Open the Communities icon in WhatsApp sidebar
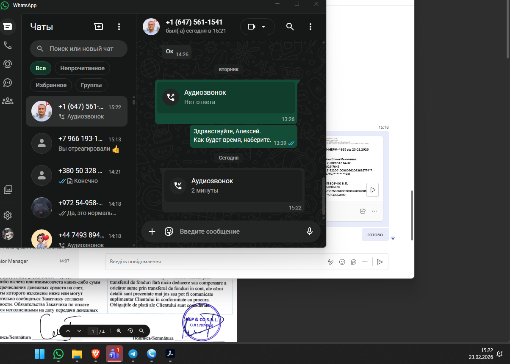The height and width of the screenshot is (364, 510). (7, 101)
